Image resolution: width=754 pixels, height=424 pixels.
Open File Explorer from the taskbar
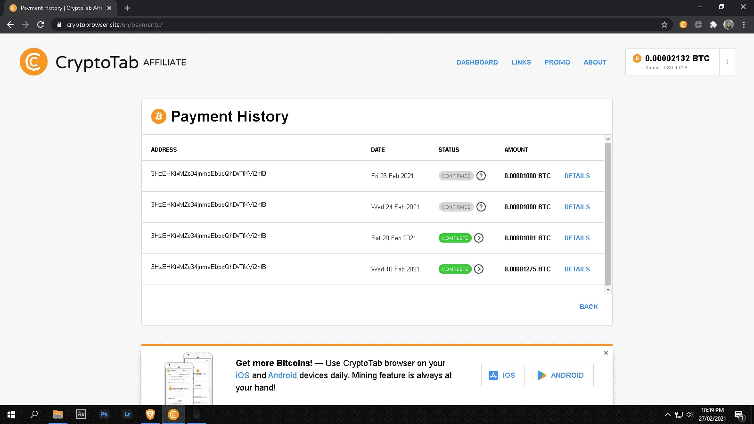[57, 415]
